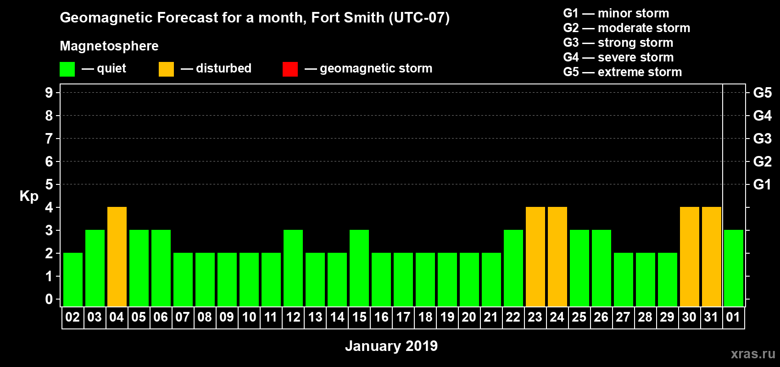Click the 'G4 — severe storm' legend line
This screenshot has height=367, width=780.
click(618, 57)
